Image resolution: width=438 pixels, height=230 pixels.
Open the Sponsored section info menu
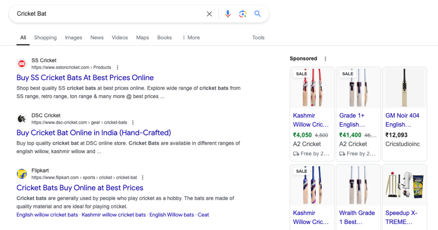[325, 59]
